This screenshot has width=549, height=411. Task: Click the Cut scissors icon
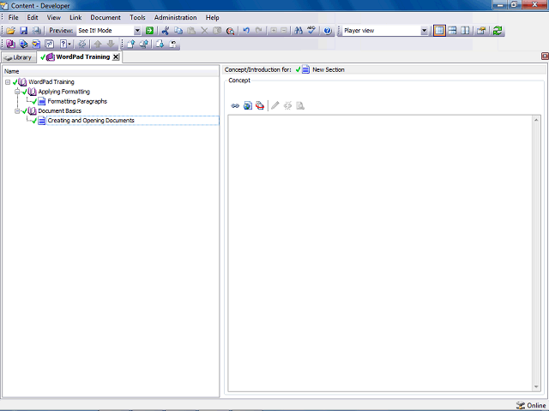tap(166, 31)
